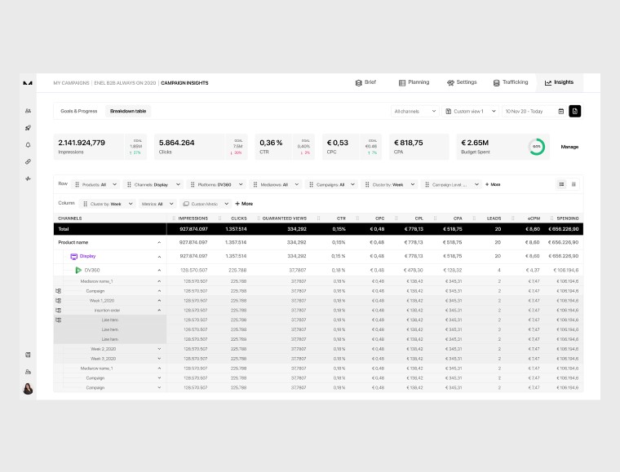Go to the Trafficking tab
This screenshot has width=620, height=472.
pyautogui.click(x=511, y=82)
